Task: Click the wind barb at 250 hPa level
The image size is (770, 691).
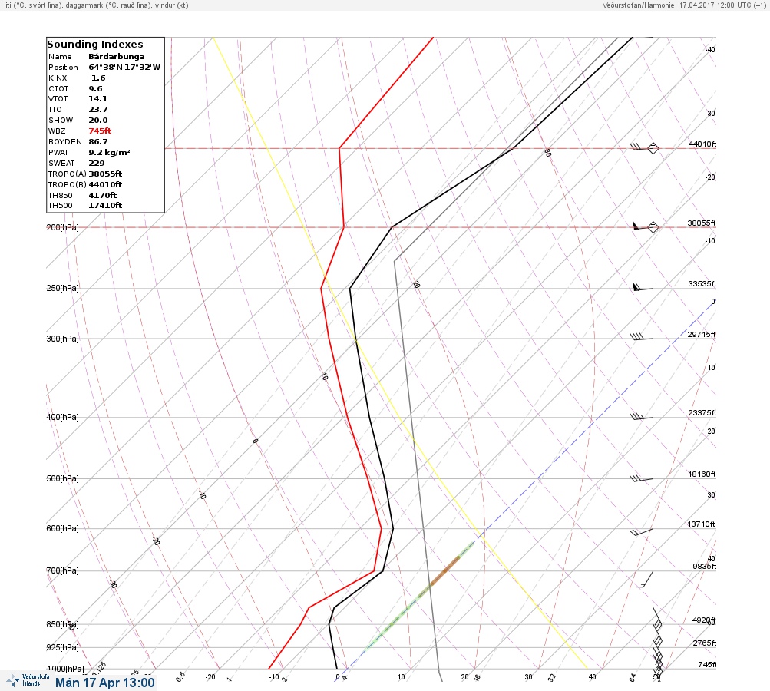Action: coord(643,287)
